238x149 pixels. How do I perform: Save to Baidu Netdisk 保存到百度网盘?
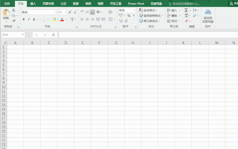208,16
